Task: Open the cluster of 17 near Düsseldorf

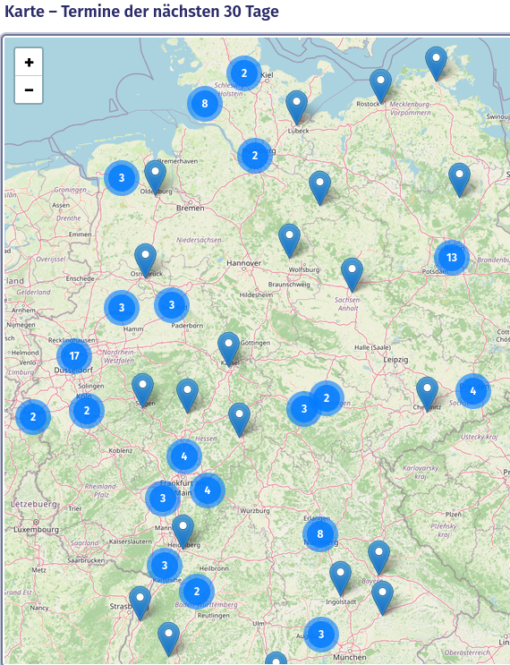Action: point(74,356)
